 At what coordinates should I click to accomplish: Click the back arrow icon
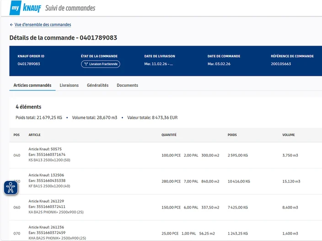(11, 25)
